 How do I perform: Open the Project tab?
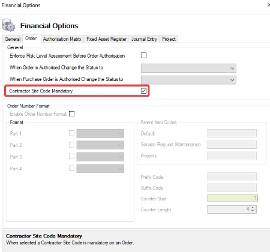point(169,39)
